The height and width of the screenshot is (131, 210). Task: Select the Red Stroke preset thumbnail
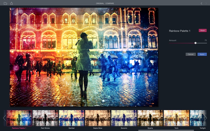tap(45, 118)
